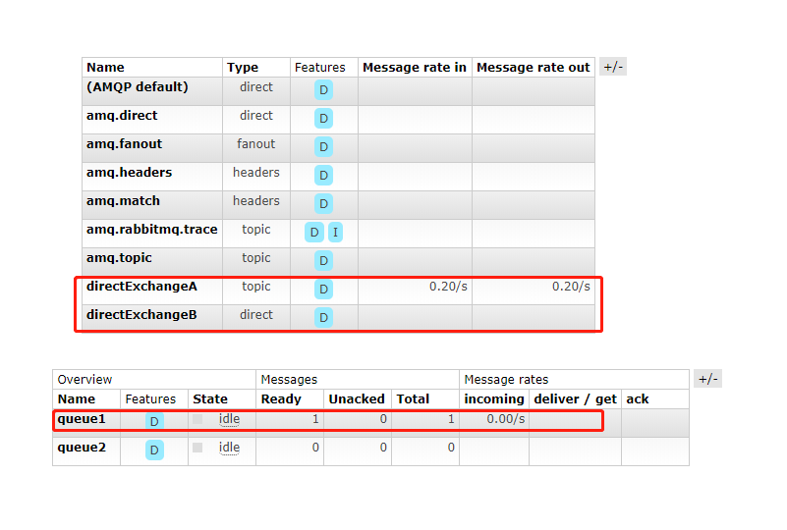Click the topic type of directExchangeA
Image resolution: width=787 pixels, height=530 pixels.
256,287
